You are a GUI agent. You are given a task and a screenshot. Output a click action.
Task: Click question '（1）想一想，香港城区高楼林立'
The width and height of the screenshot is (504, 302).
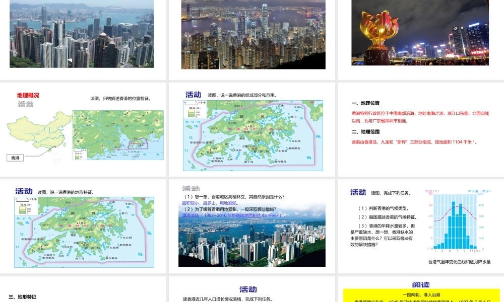pos(233,197)
